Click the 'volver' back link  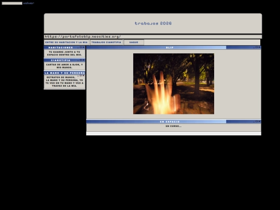coord(29,3)
